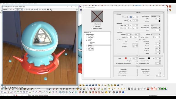The width and height of the screenshot is (176, 99).
Task: Click the Preview button under material thumbnail
Action: tap(97, 24)
